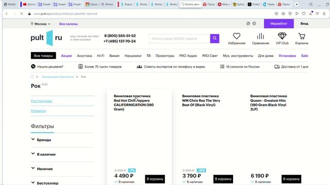The image size is (330, 185).
Task: Open Сравнение bars icon
Action: pos(260,36)
